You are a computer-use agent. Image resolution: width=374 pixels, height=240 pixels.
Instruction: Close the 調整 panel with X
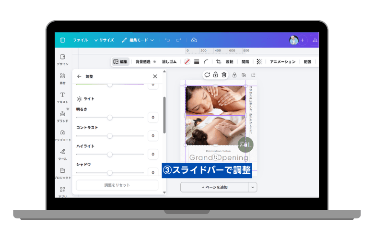(155, 76)
